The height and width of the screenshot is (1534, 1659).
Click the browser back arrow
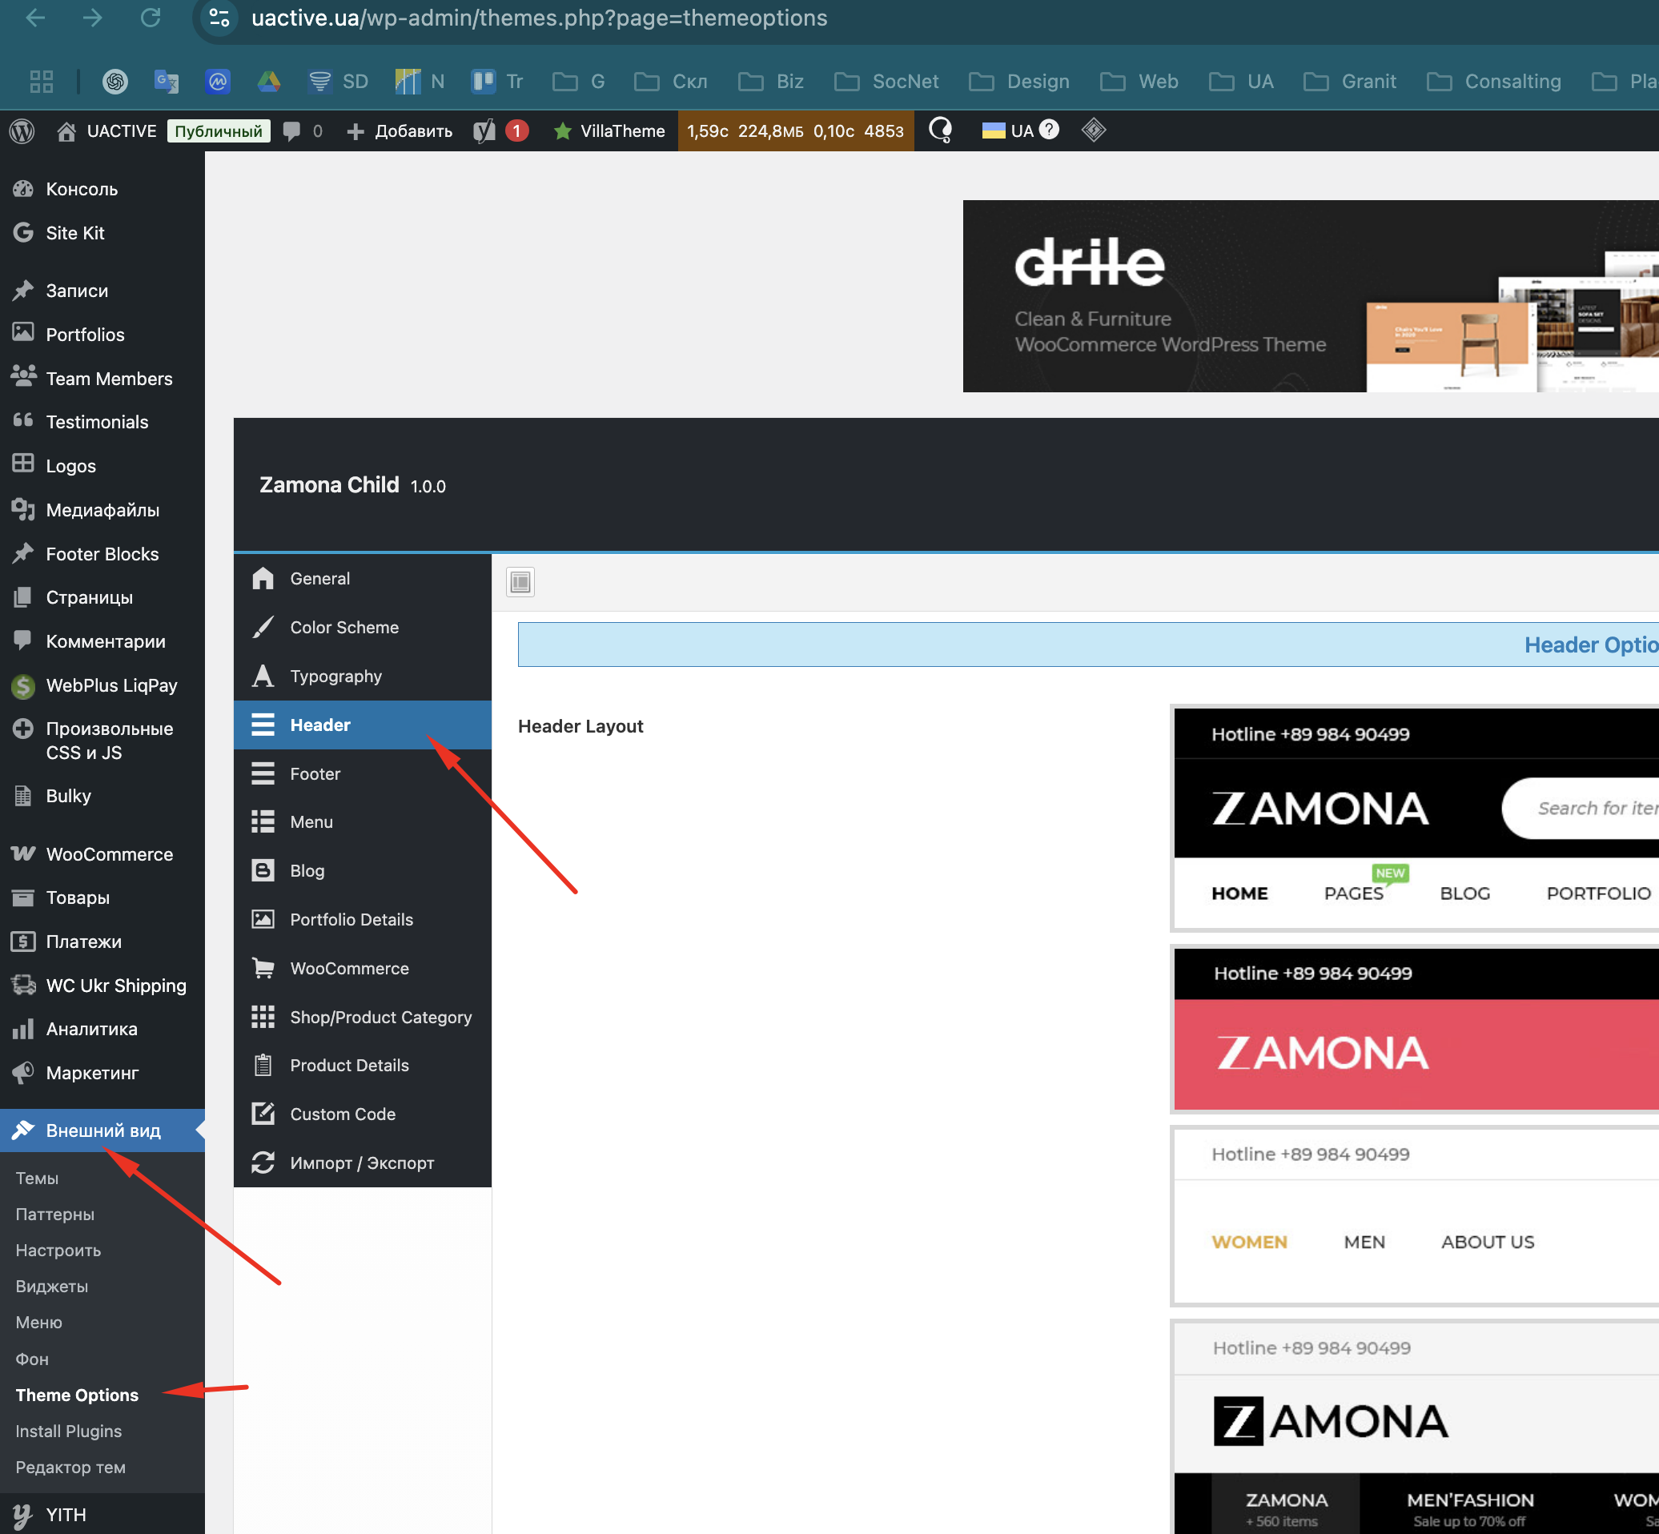coord(36,18)
